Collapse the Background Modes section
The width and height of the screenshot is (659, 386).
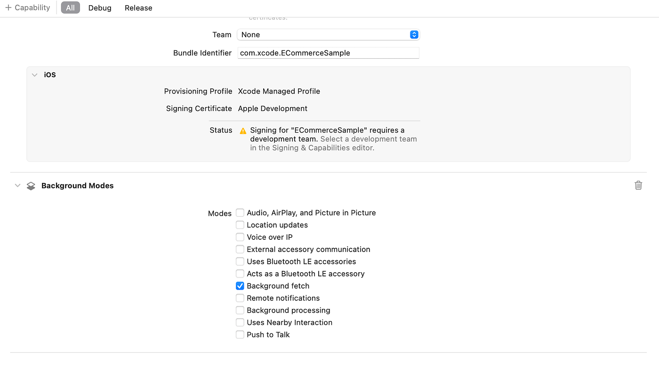click(x=17, y=185)
